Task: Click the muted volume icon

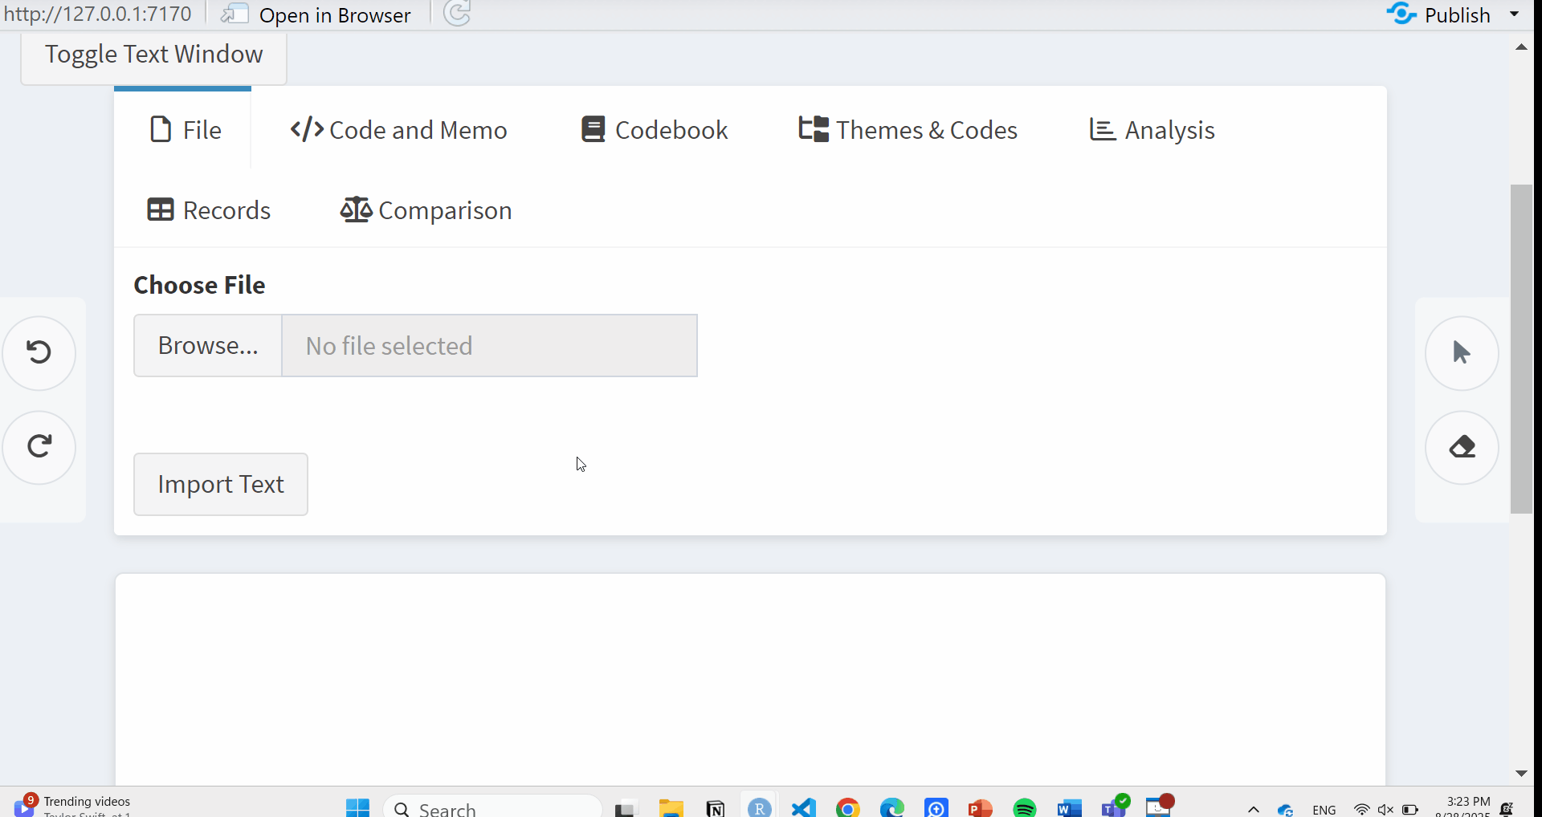Action: pyautogui.click(x=1385, y=809)
